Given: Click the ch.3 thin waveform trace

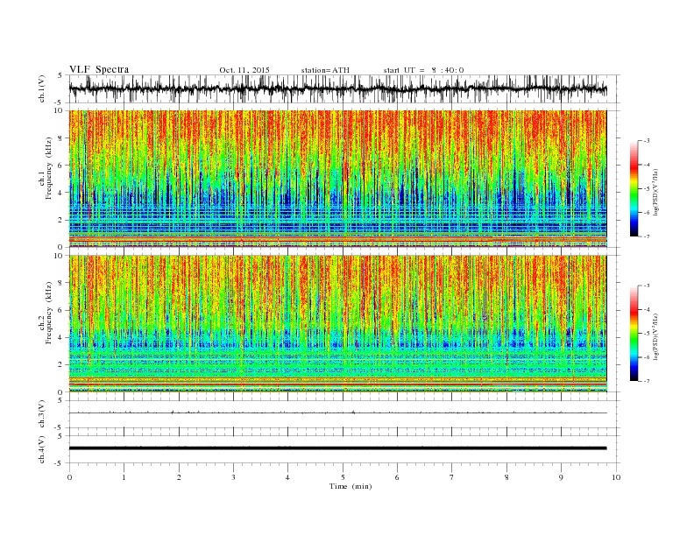Looking at the screenshot, I should click(x=337, y=413).
